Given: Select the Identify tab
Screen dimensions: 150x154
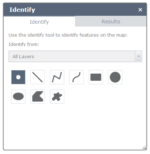Looking at the screenshot, I should pos(39,22).
